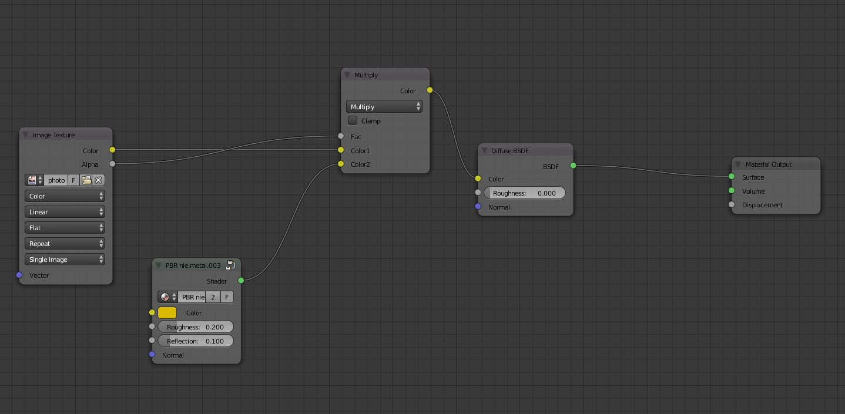845x414 pixels.
Task: Click the Shader output socket of PBR group
Action: click(x=241, y=281)
